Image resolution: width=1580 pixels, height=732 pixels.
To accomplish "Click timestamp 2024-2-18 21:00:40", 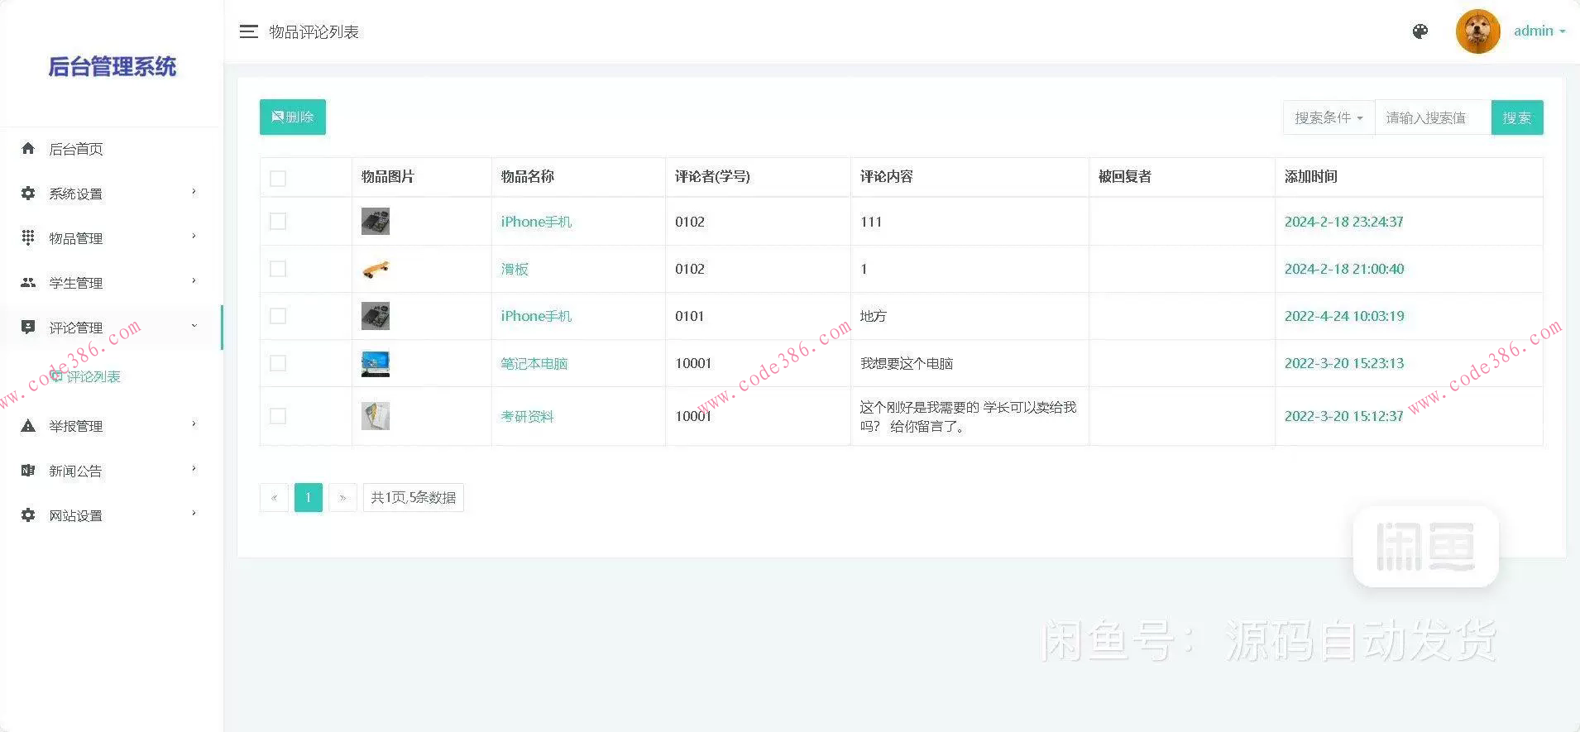I will [1344, 269].
